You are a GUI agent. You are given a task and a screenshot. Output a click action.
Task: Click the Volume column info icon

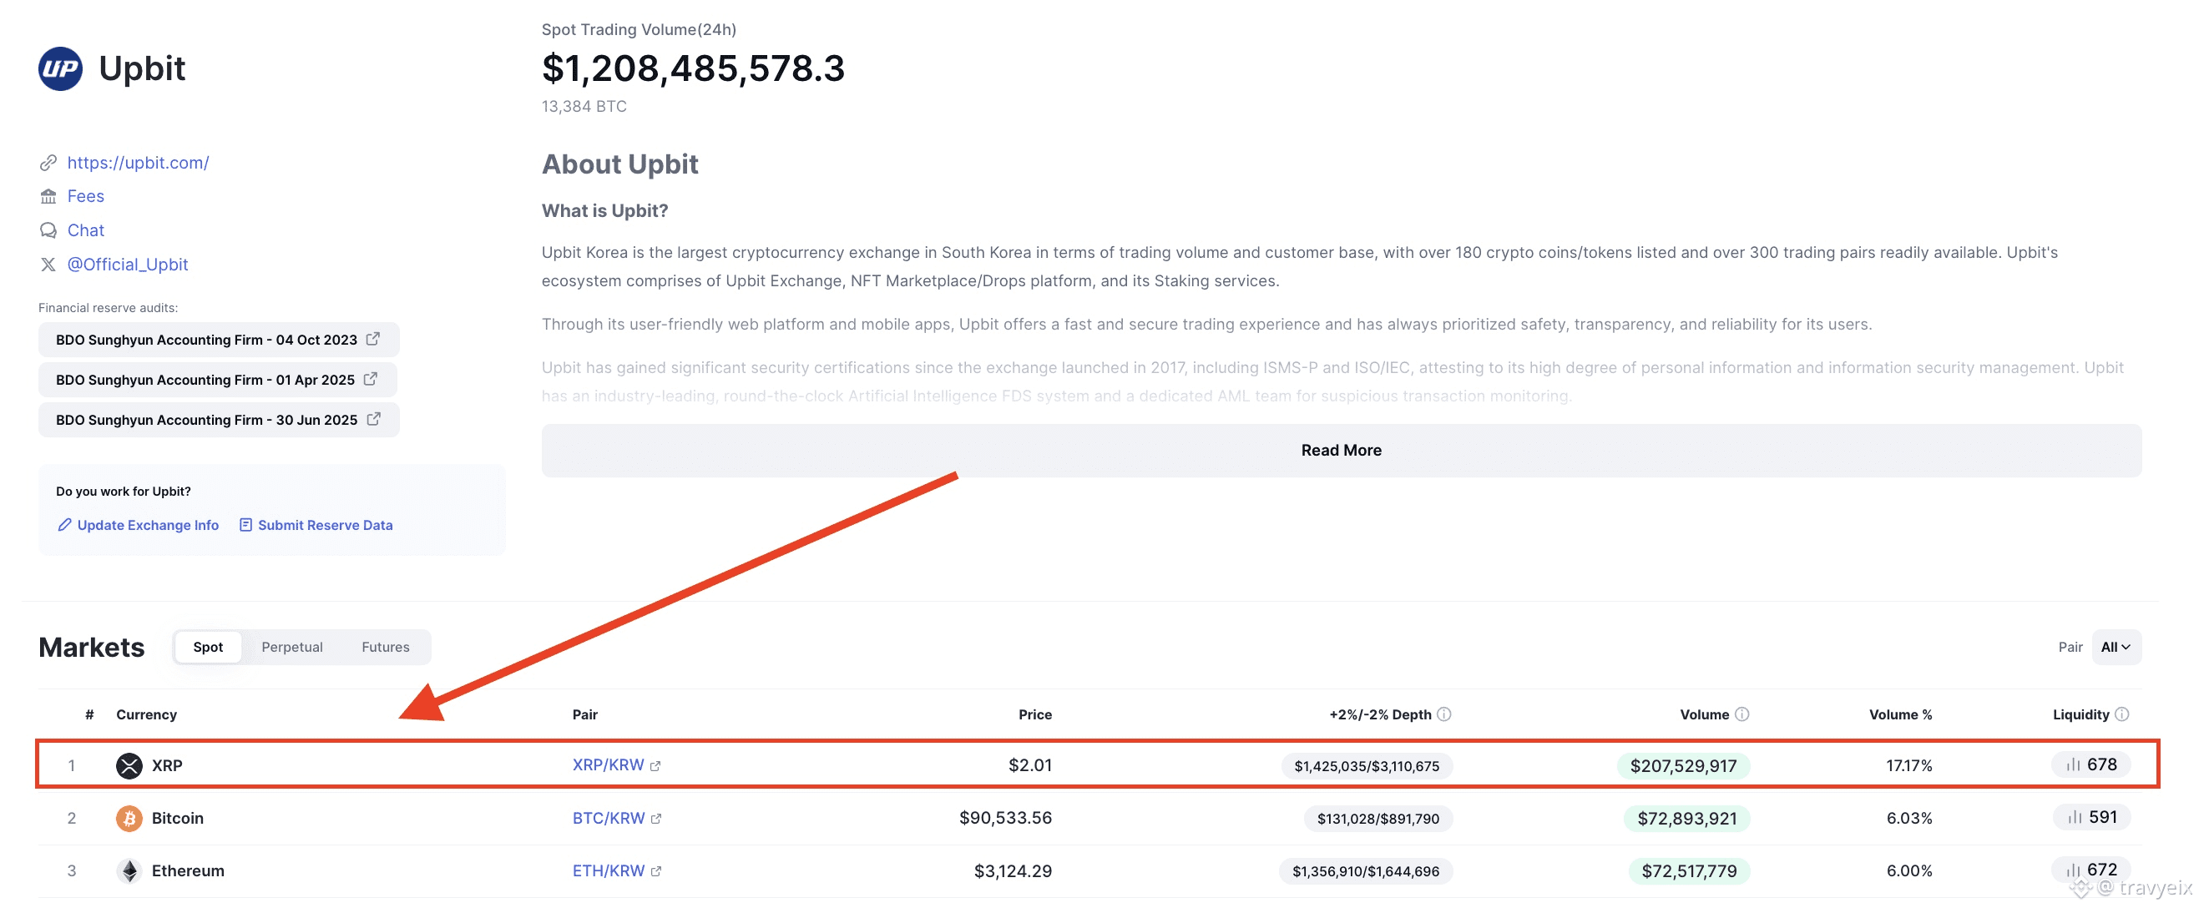pyautogui.click(x=1742, y=714)
